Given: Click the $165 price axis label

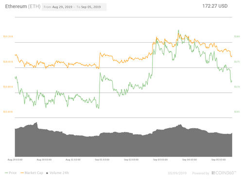Looking at the screenshot, I should 237,112.
